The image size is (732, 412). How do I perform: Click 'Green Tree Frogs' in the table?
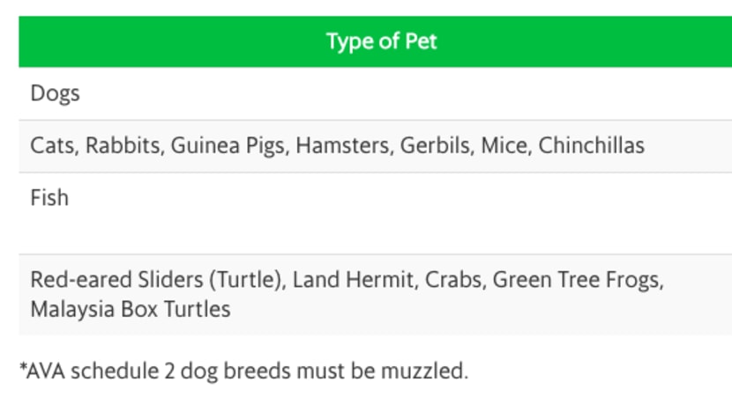click(x=576, y=280)
